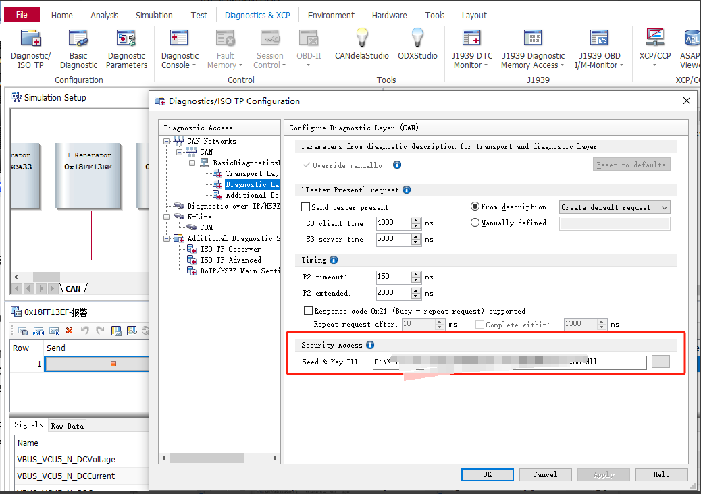Select Manually defined radio button
701x494 pixels.
pos(475,222)
